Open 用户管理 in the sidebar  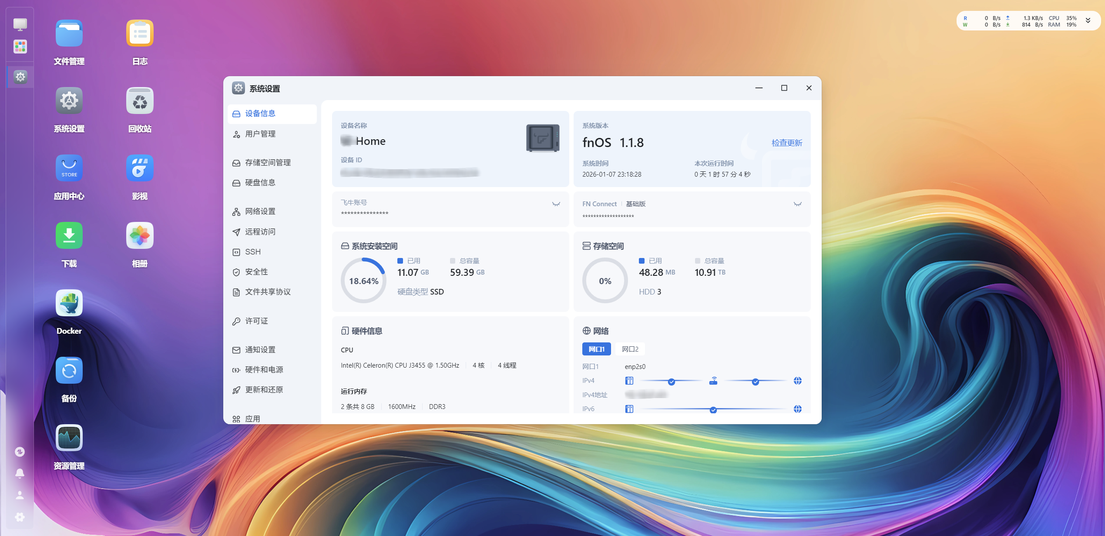pyautogui.click(x=260, y=134)
